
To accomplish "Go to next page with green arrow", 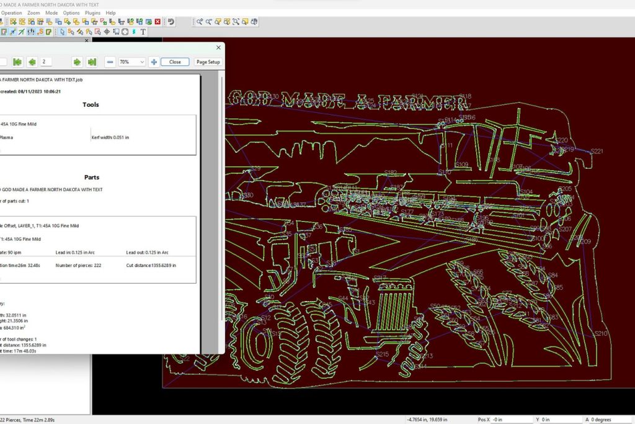I will 77,62.
